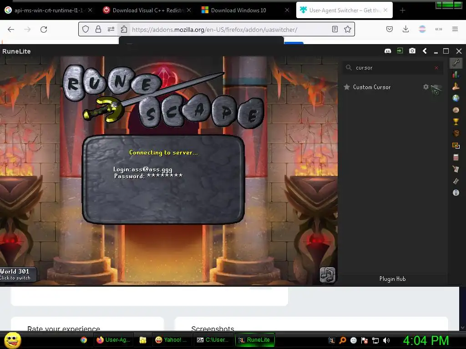Switch to Download Visual C++ Redistributable tab
The height and width of the screenshot is (349, 466).
point(147,10)
